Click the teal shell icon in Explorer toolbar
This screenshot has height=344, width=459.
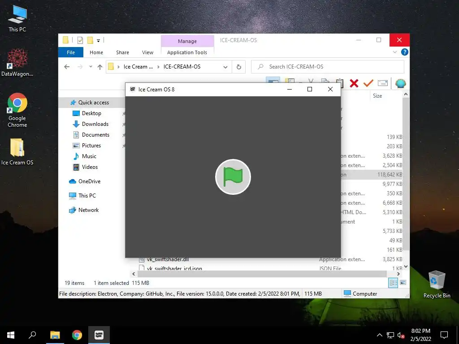pyautogui.click(x=400, y=83)
